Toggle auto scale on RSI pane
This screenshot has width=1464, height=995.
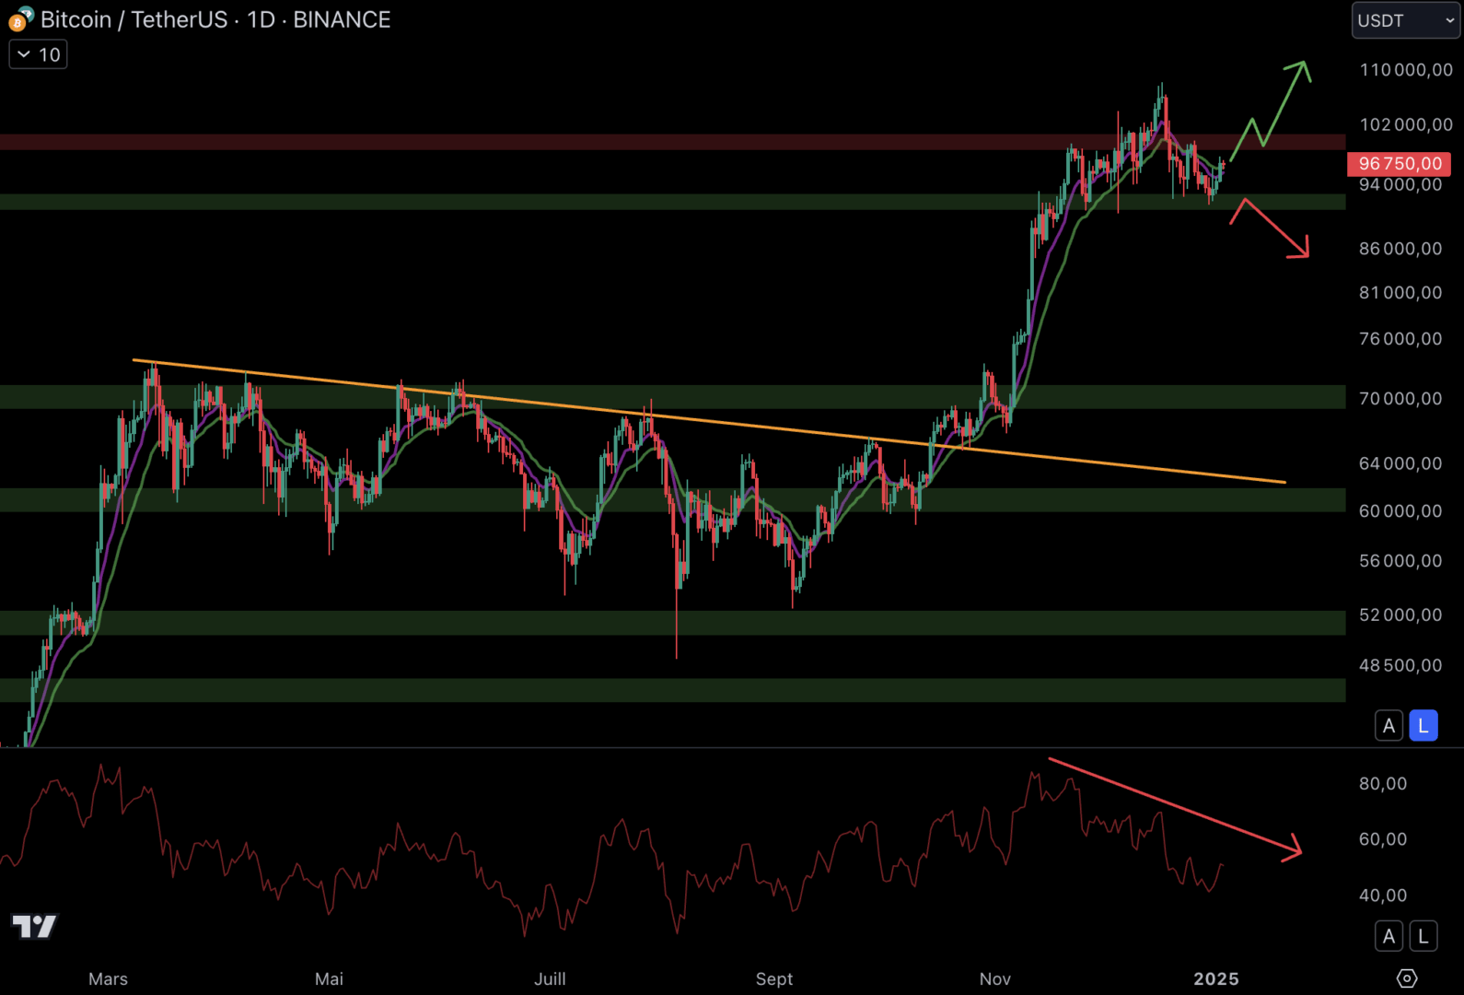(x=1388, y=937)
